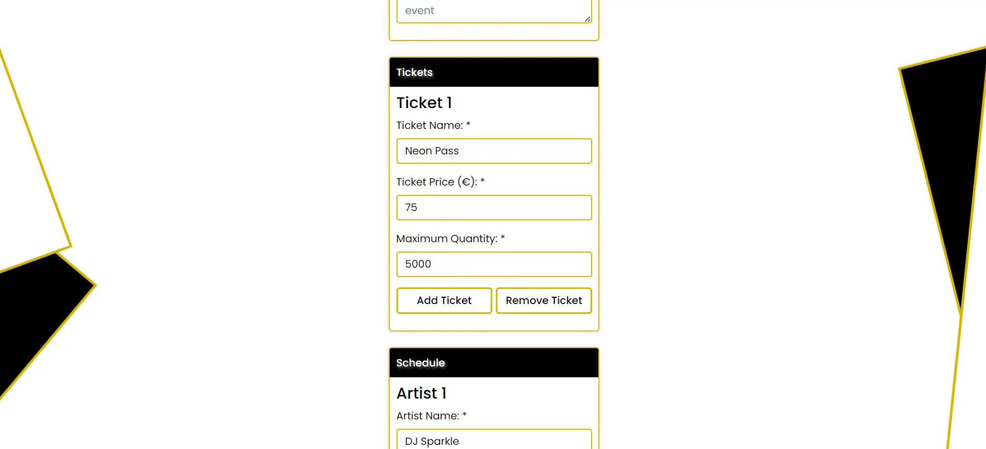Click the Schedule section header bar

(x=493, y=363)
